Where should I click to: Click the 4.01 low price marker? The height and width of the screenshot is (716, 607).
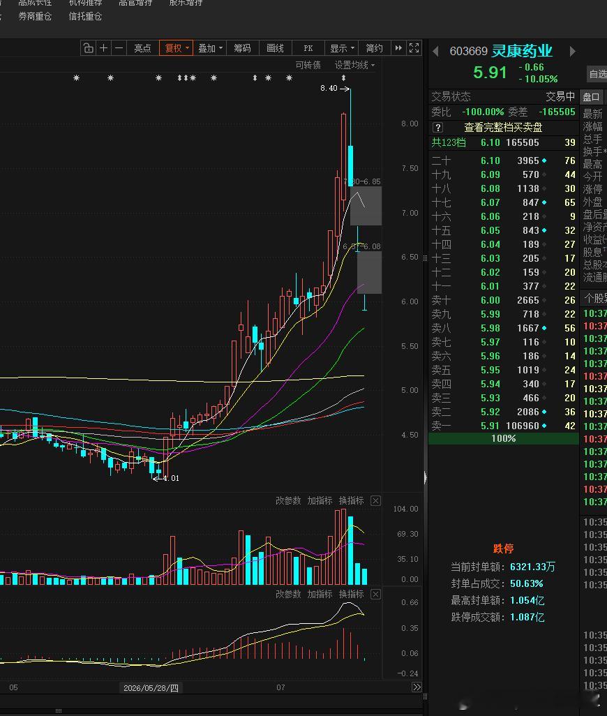click(166, 478)
